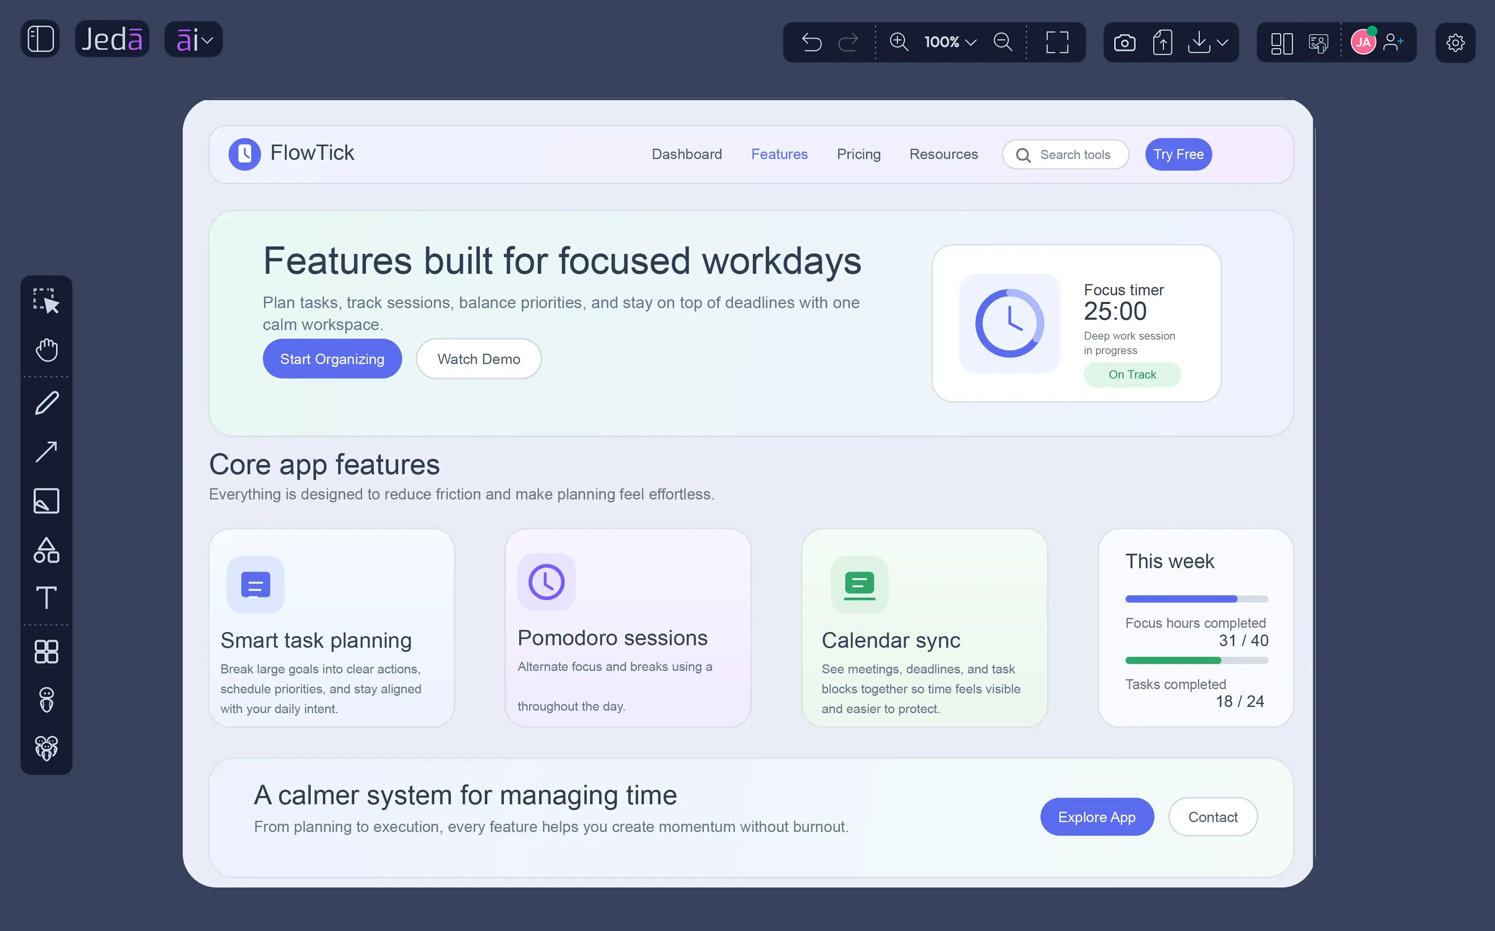The width and height of the screenshot is (1495, 931).
Task: Select the pencil draw tool
Action: tap(46, 403)
